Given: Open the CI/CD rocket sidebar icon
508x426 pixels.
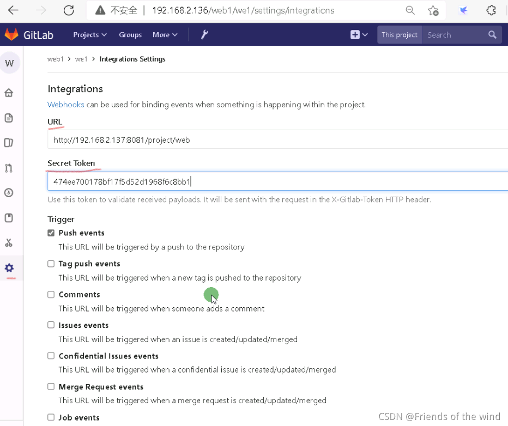Looking at the screenshot, I should click(x=9, y=193).
